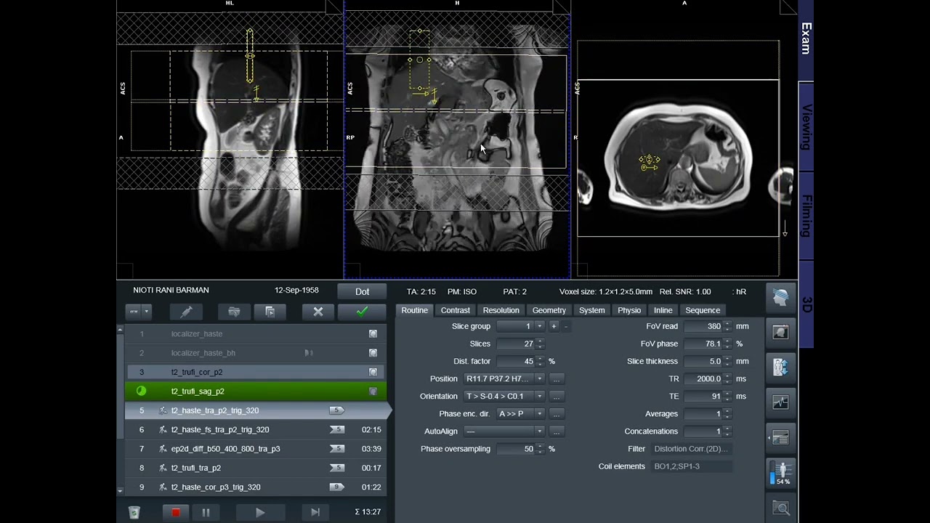Image resolution: width=930 pixels, height=523 pixels.
Task: Adjust the FoV phase stepper
Action: (x=727, y=344)
